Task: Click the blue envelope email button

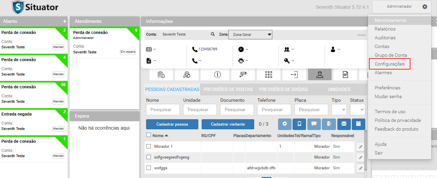Action: 344,124
